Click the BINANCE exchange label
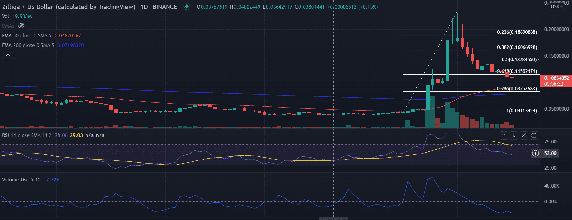 click(165, 7)
